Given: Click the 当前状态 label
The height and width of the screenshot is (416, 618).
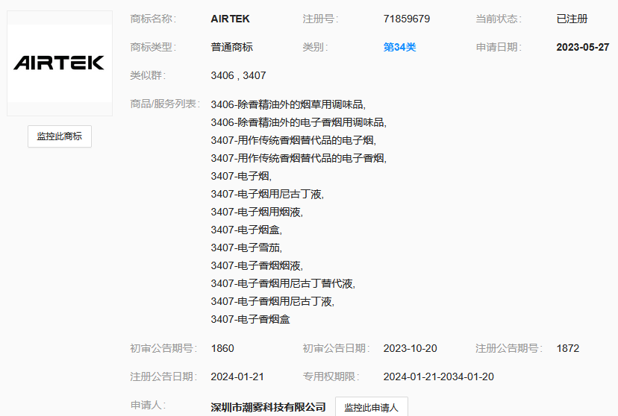Looking at the screenshot, I should pos(499,19).
